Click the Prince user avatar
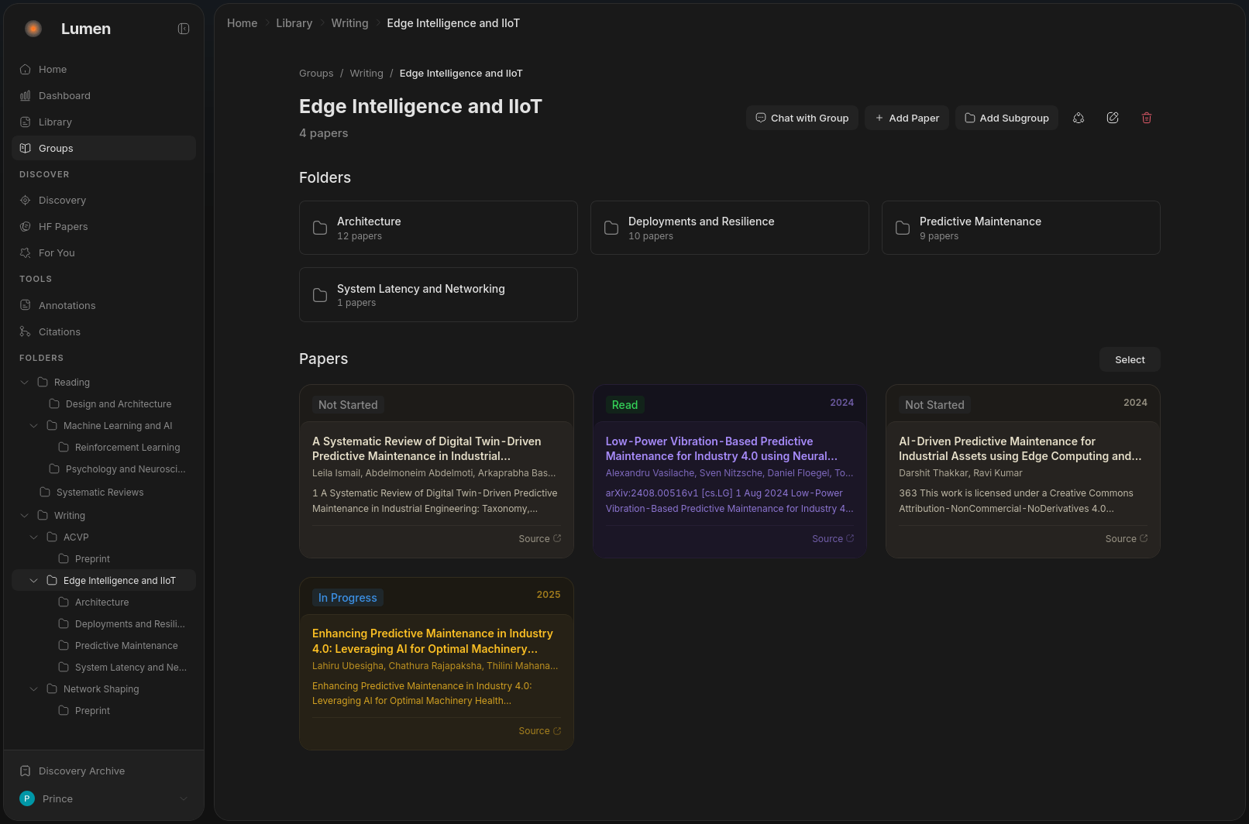Viewport: 1249px width, 824px height. click(27, 798)
